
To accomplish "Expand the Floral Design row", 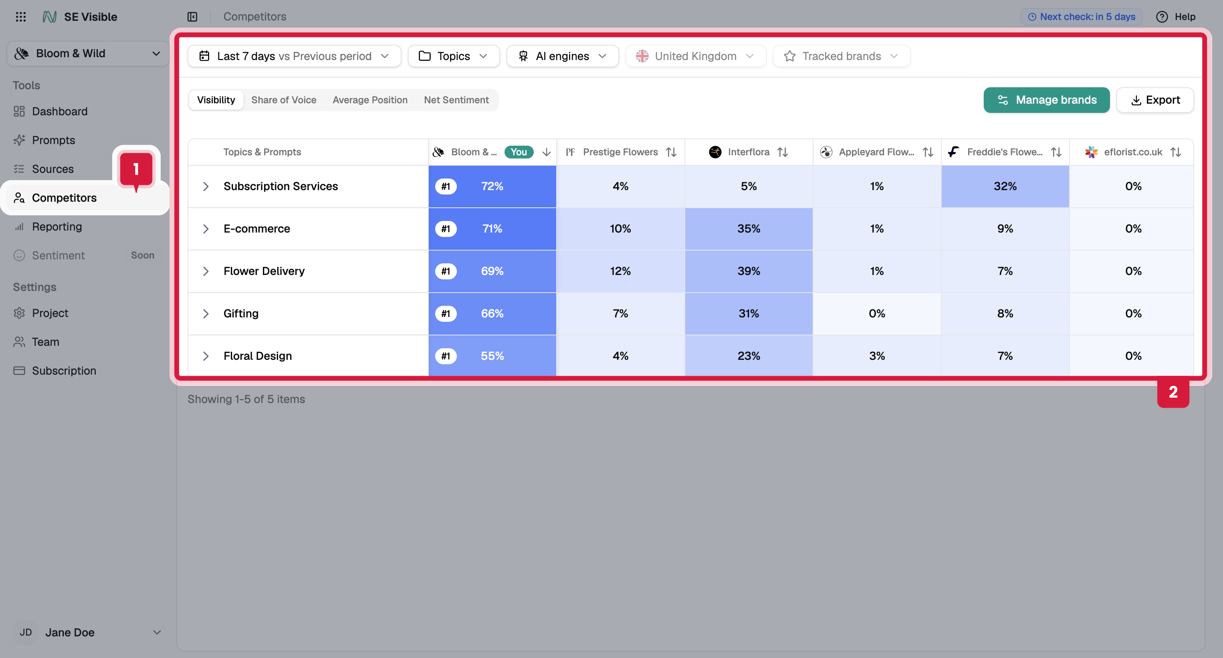I will click(x=206, y=356).
